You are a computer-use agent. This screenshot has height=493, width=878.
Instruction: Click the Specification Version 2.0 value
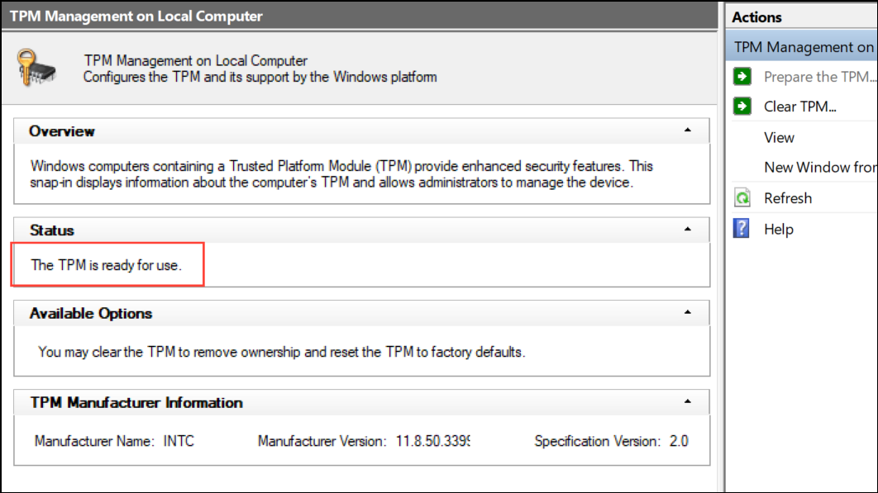tap(678, 442)
